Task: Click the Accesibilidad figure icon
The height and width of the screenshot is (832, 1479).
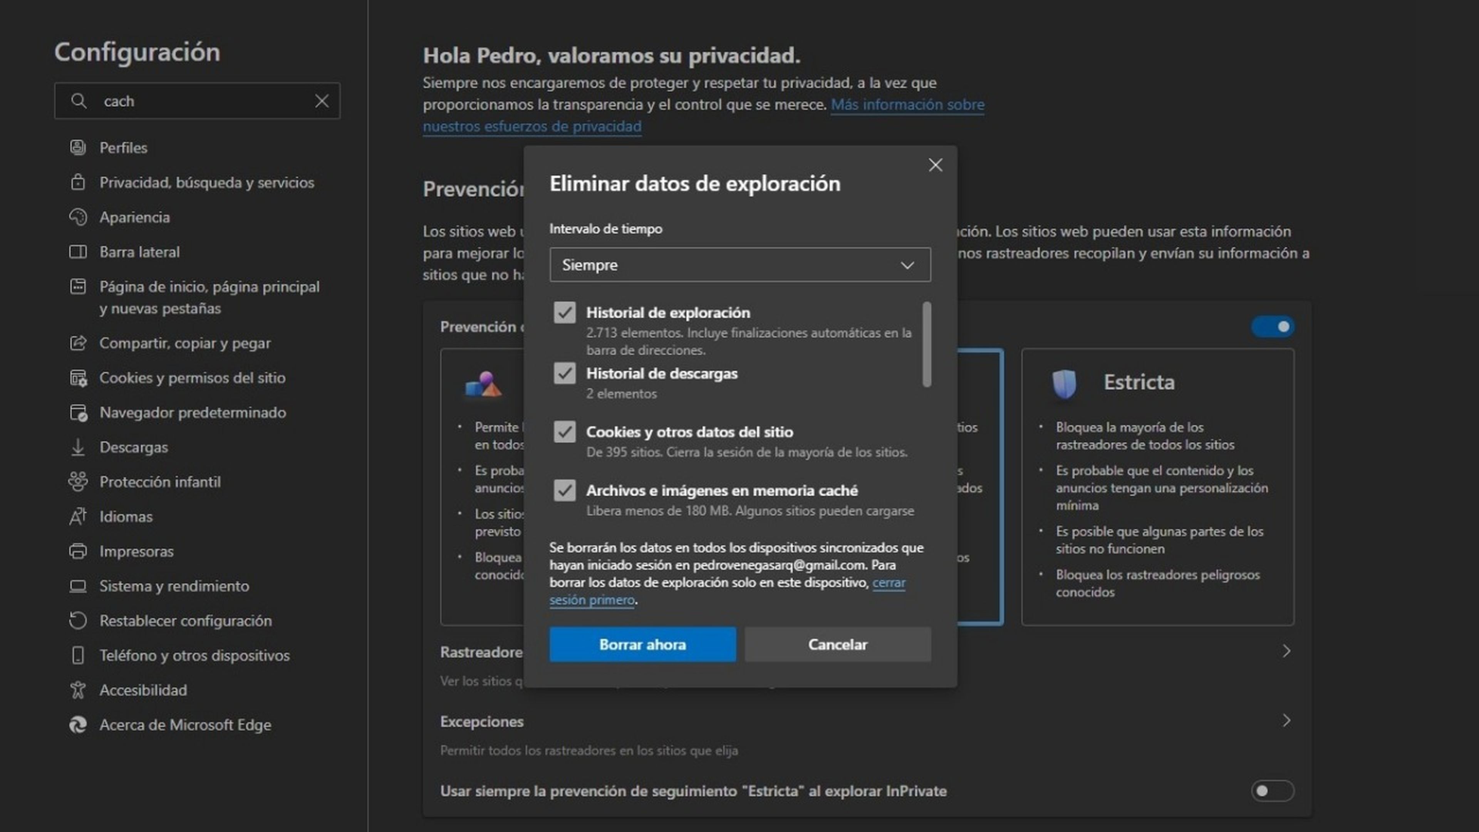Action: 78,689
